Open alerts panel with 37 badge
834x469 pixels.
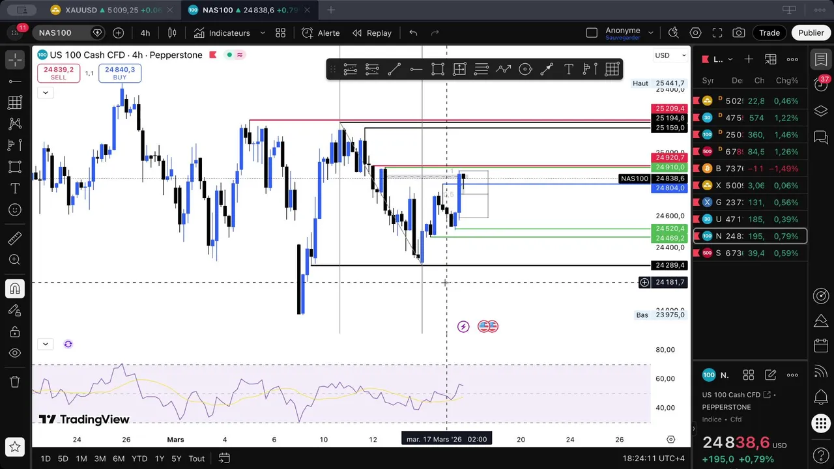coord(821,85)
